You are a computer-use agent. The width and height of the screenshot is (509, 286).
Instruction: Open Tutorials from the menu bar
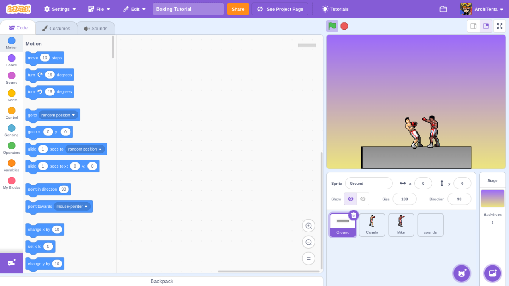(335, 9)
